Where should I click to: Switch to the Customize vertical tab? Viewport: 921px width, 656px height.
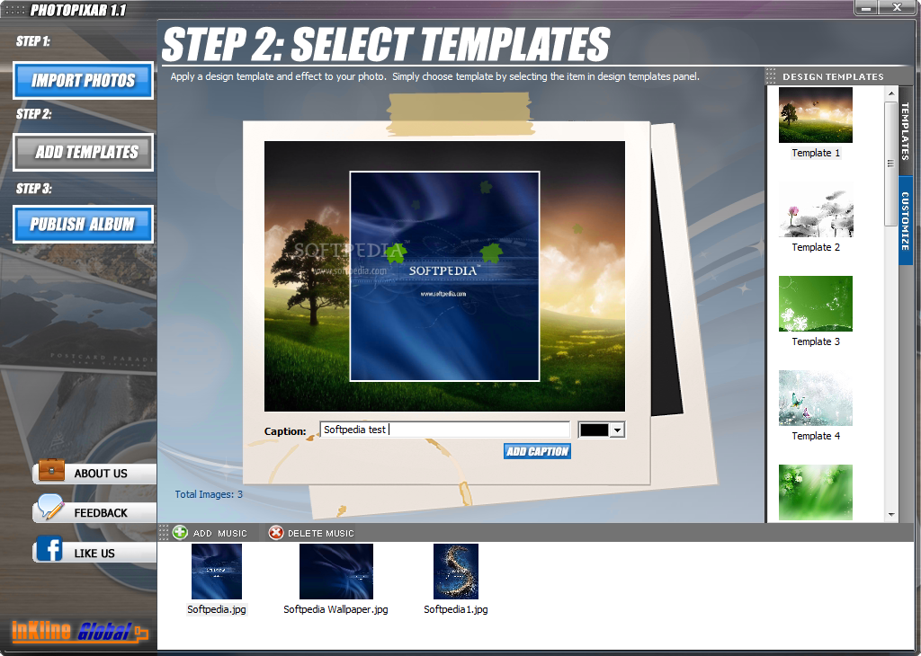tap(905, 221)
